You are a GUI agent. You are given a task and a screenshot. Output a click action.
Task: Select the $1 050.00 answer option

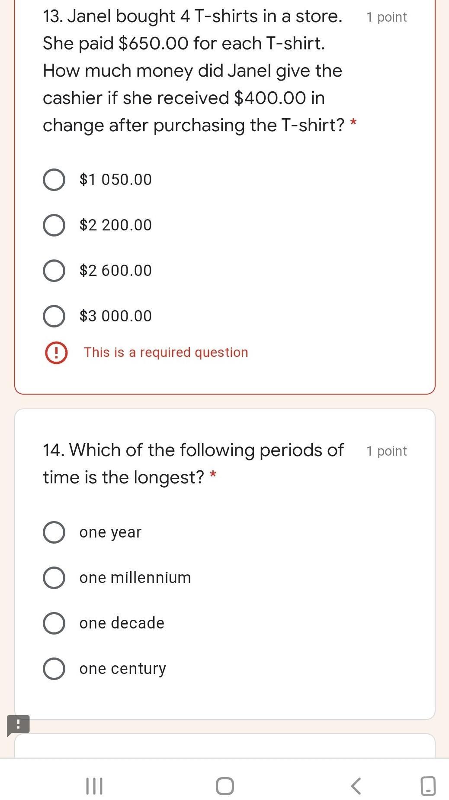click(x=54, y=180)
